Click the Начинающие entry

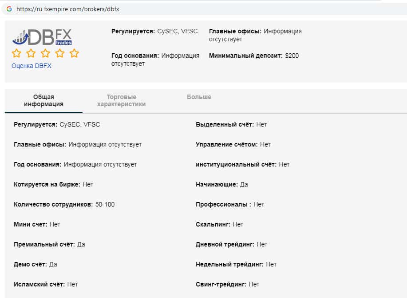221,184
